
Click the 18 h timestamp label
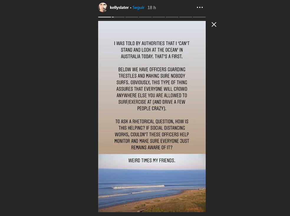(152, 8)
